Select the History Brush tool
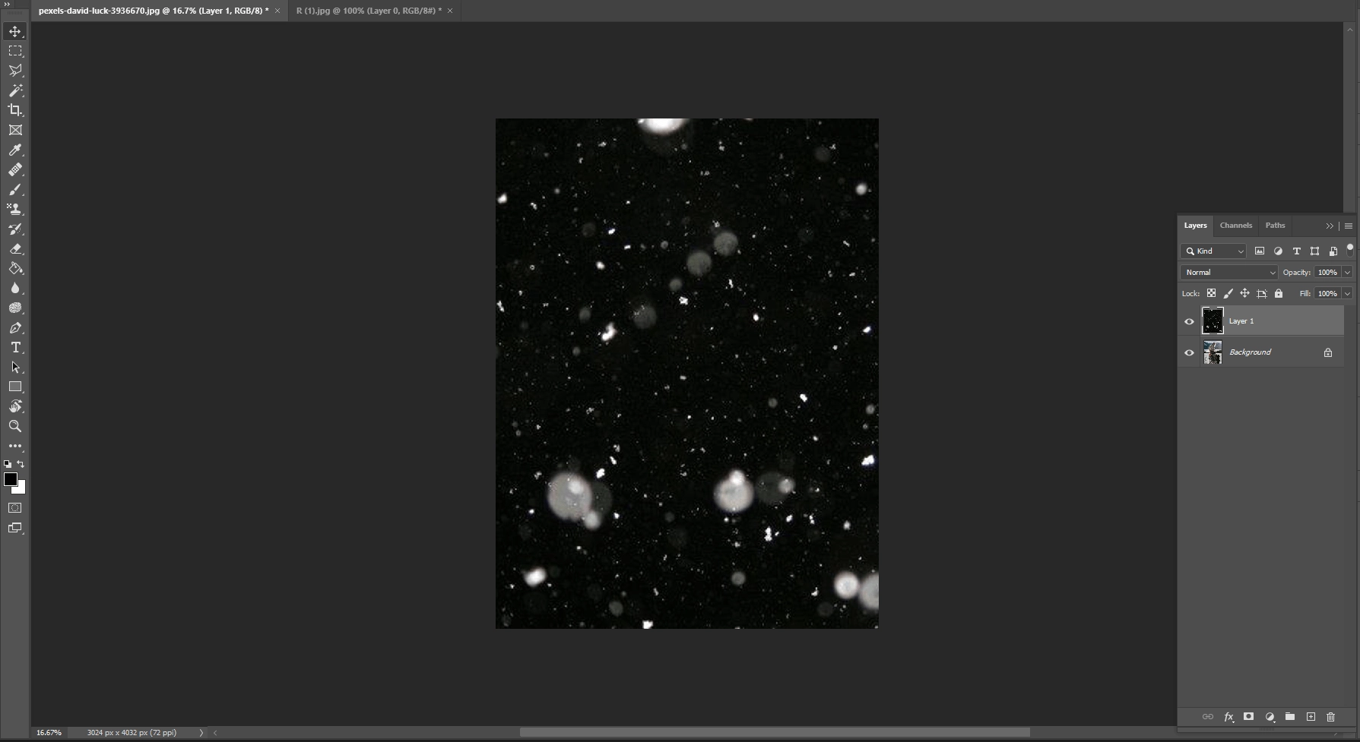 coord(15,229)
